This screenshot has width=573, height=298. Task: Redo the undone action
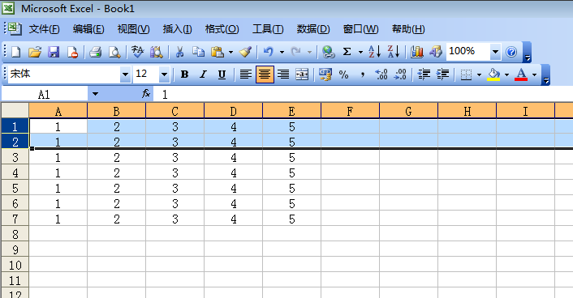(x=295, y=52)
